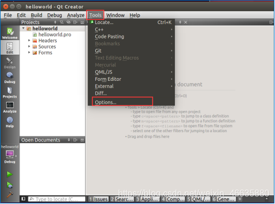Open the External submenu

pos(131,86)
